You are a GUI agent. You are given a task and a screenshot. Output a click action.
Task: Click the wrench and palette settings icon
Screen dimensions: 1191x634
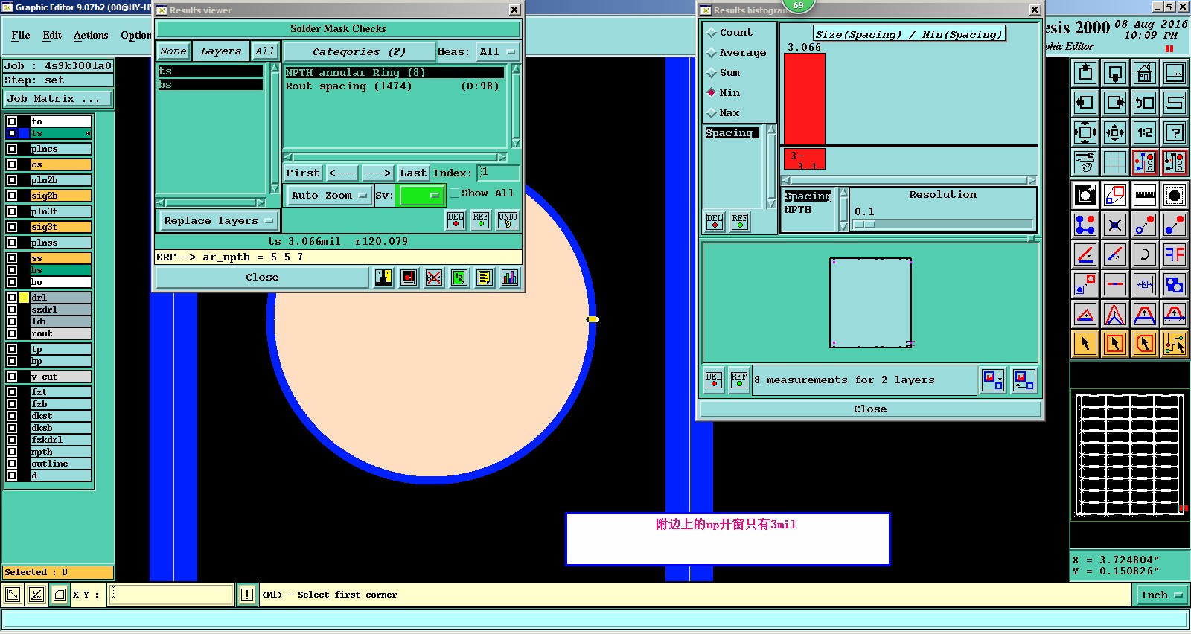[1085, 162]
